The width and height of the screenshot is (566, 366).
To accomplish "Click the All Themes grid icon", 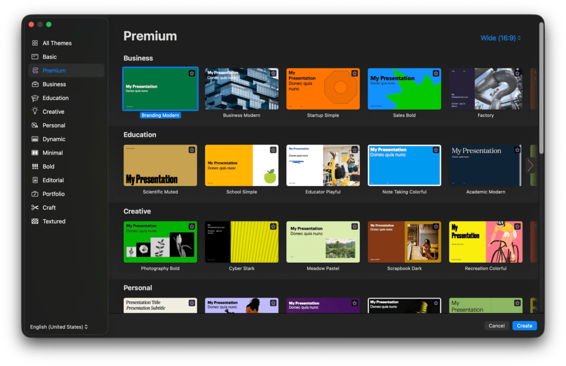I will click(35, 43).
